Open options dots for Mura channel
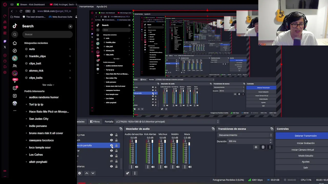The image size is (328, 184). point(185,167)
